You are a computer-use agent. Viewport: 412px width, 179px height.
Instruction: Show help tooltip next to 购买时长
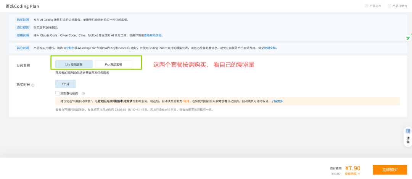point(33,85)
